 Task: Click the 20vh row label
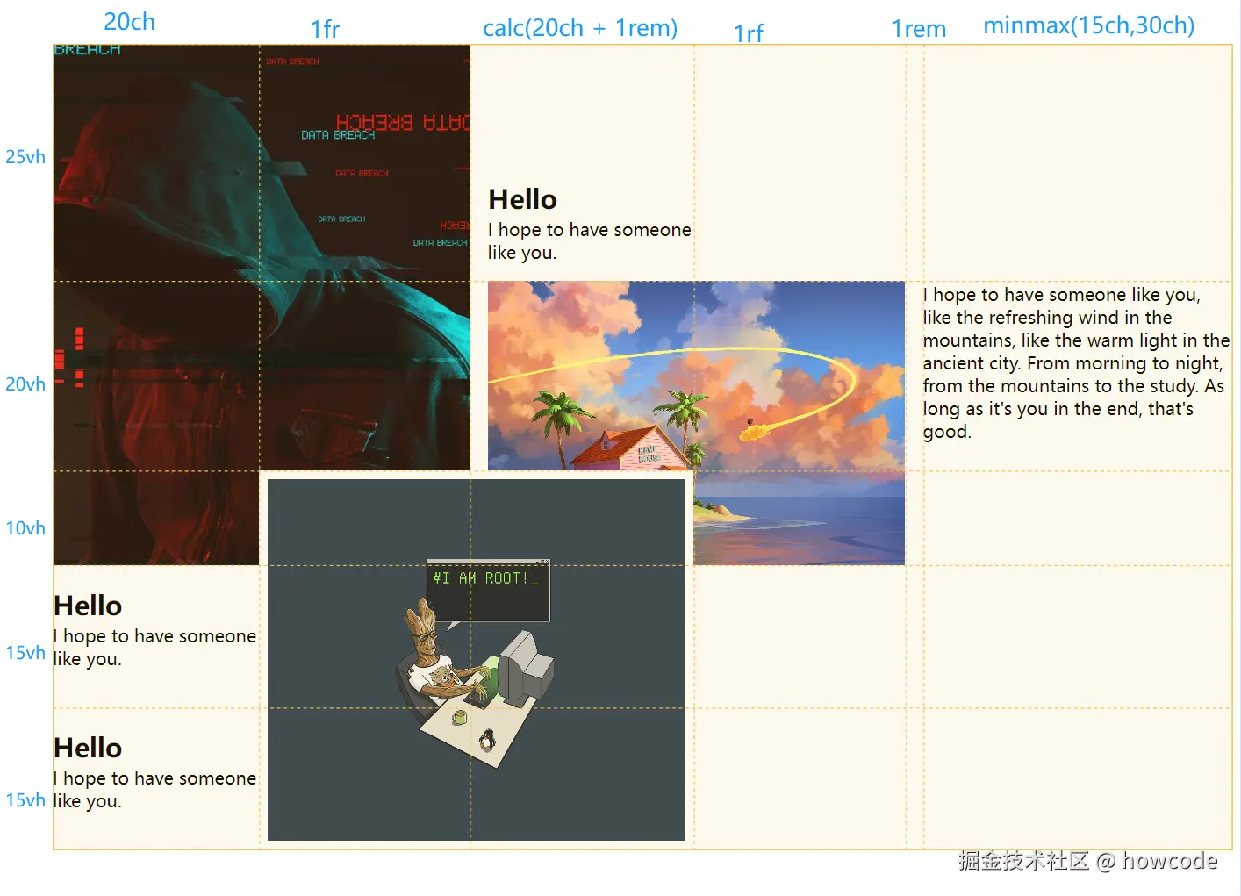click(25, 384)
